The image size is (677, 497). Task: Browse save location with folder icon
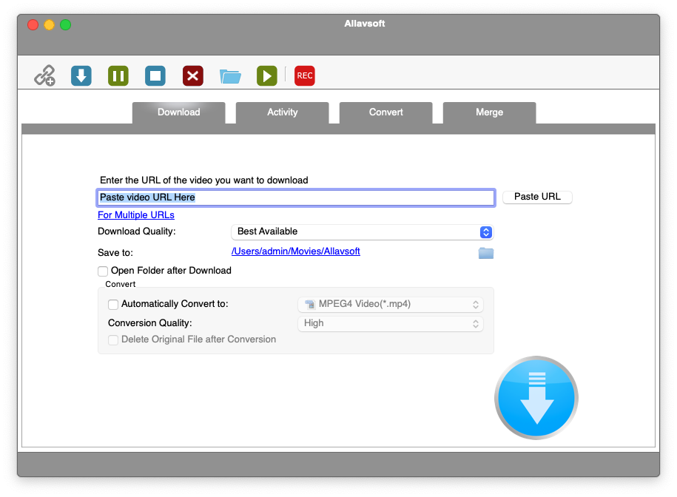tap(486, 253)
